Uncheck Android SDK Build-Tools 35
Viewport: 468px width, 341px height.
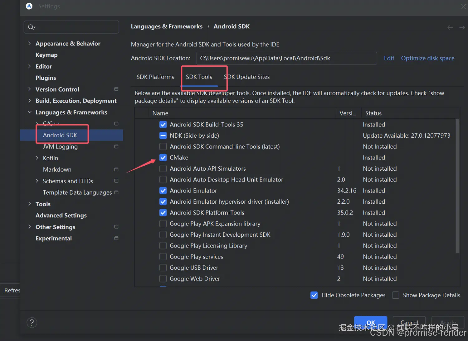click(163, 125)
